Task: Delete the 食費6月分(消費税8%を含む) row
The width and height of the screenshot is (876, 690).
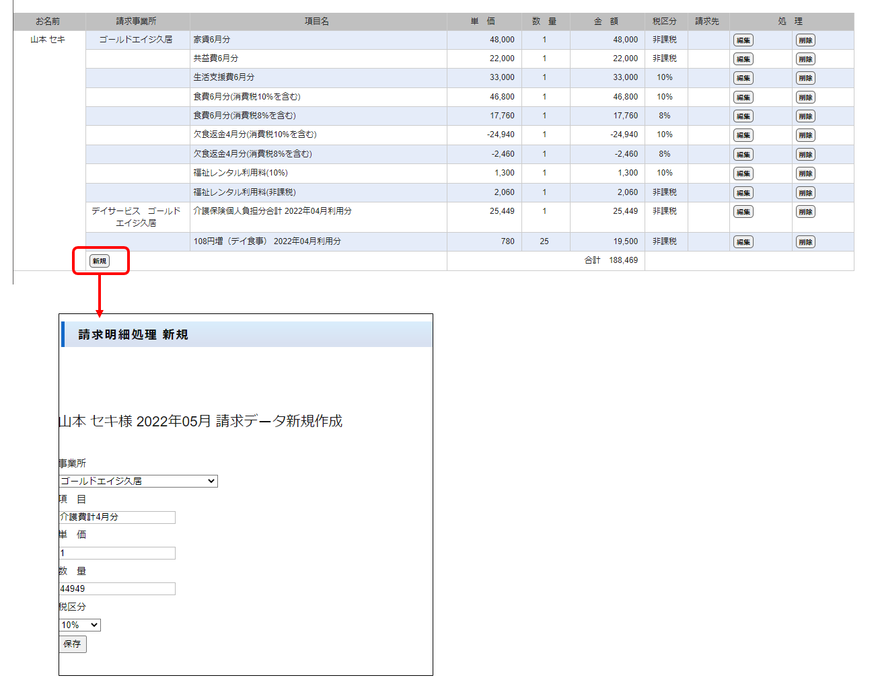Action: (805, 116)
